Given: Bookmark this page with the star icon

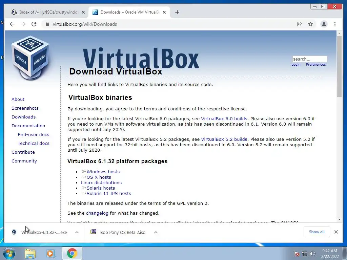Looking at the screenshot, I should click(x=310, y=24).
